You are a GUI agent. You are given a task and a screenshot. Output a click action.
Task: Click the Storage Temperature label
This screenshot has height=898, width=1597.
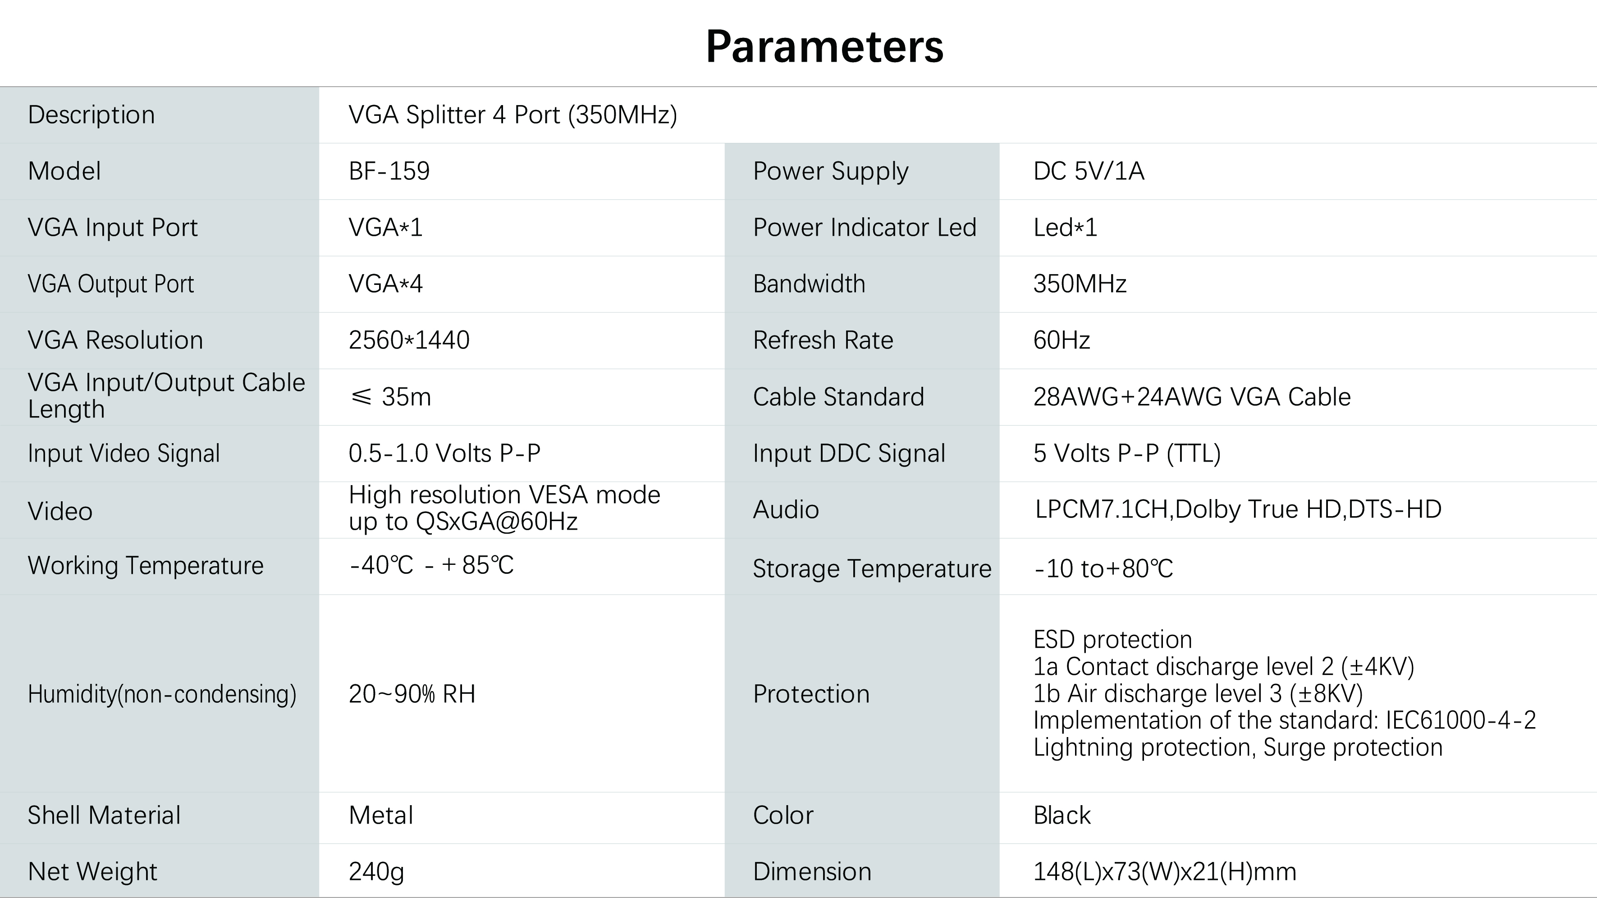(x=872, y=569)
